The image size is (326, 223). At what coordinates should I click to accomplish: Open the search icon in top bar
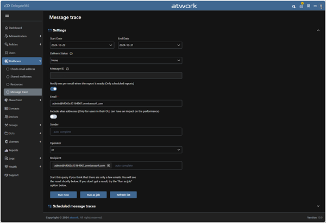tap(293, 6)
